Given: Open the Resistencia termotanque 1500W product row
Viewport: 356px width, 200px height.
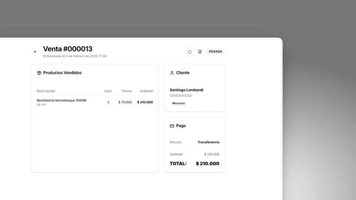Looking at the screenshot, I should click(x=95, y=102).
